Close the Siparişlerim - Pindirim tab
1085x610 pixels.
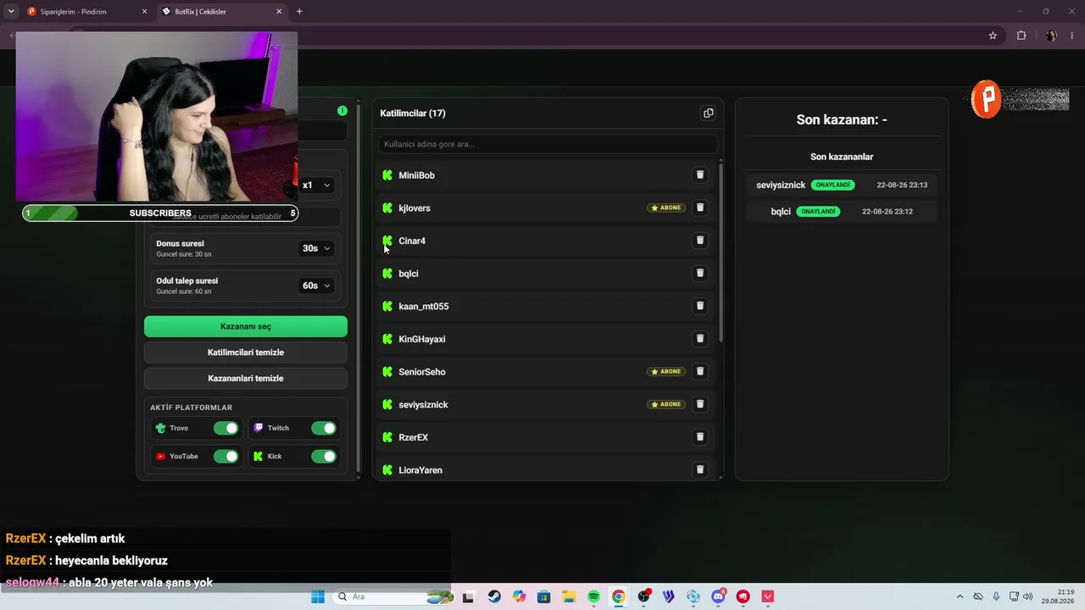(144, 12)
